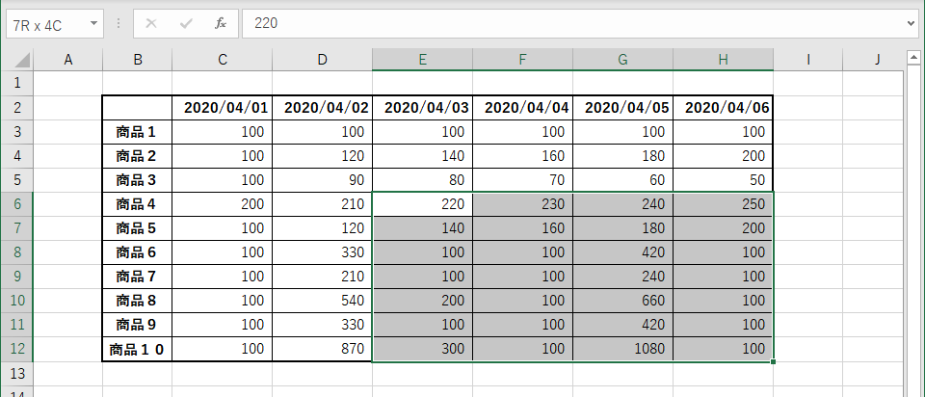Click the Select All corner triangle
Image resolution: width=925 pixels, height=397 pixels.
pos(22,60)
